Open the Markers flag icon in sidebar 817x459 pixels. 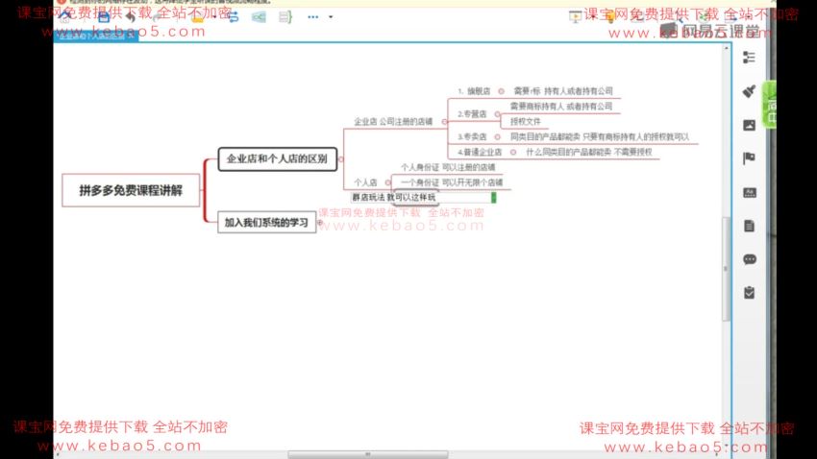(x=749, y=158)
